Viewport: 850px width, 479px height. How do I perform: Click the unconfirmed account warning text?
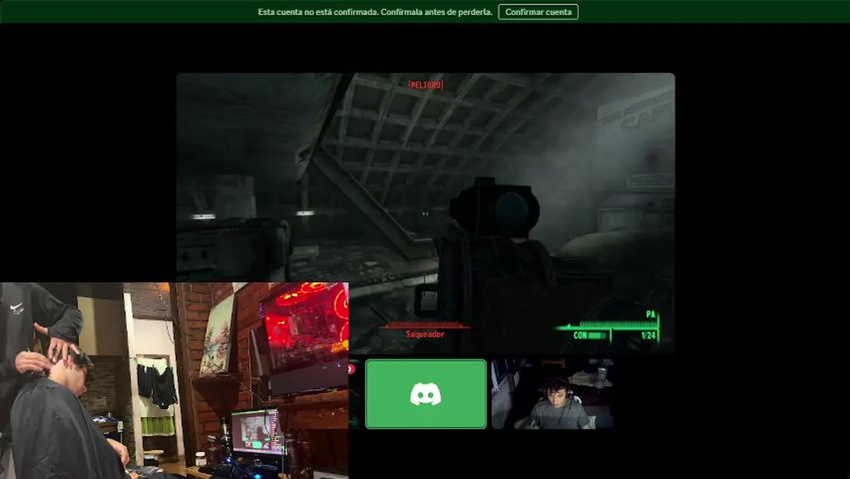375,12
